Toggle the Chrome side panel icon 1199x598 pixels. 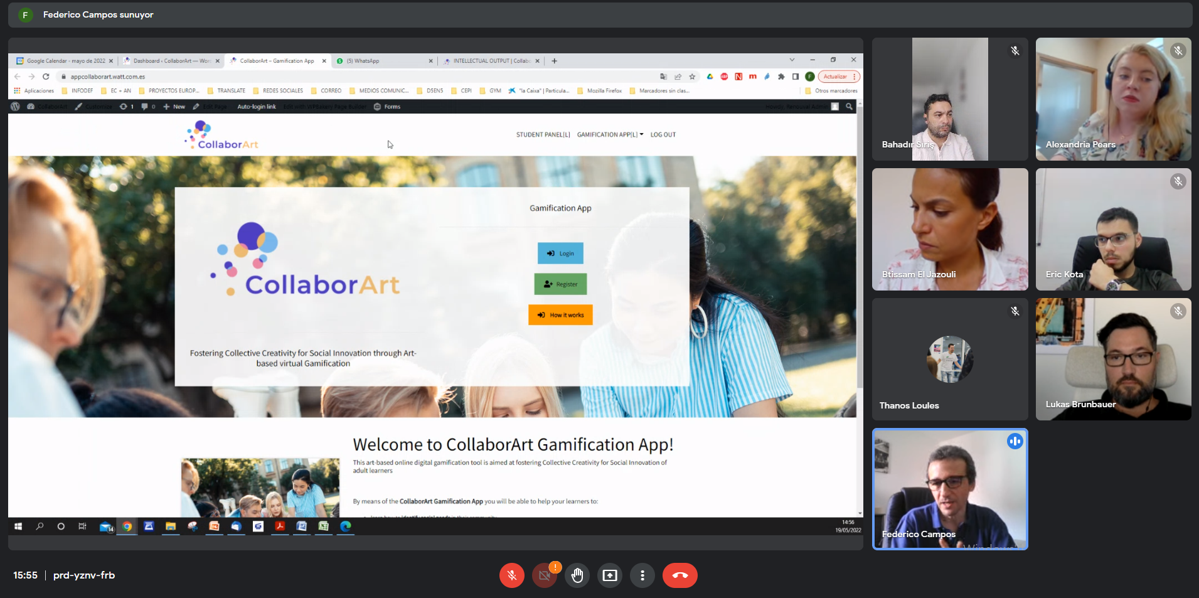tap(796, 77)
